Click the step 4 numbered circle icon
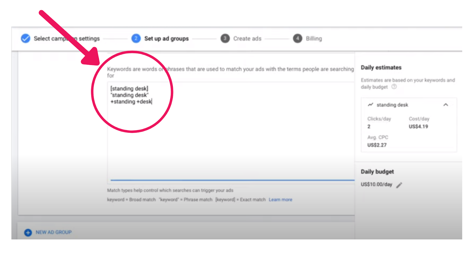473x266 pixels. tap(297, 38)
